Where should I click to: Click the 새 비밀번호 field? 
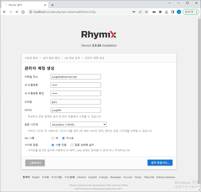coord(76,85)
